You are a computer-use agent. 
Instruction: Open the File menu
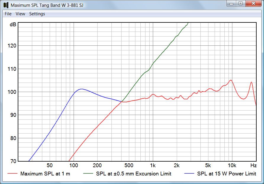click(x=8, y=14)
